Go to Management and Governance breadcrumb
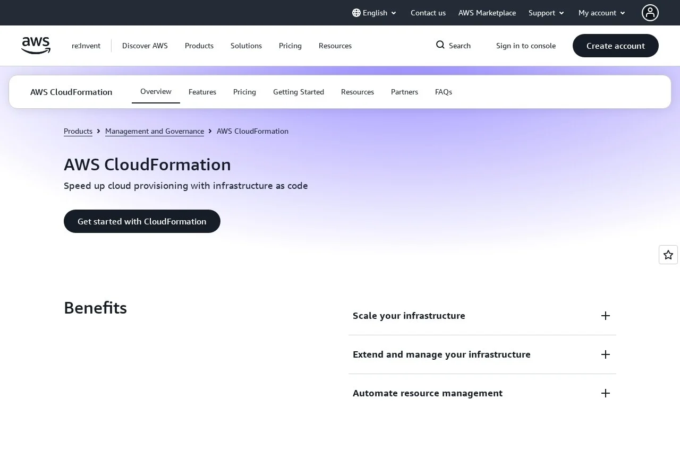The image size is (680, 451). (x=155, y=131)
